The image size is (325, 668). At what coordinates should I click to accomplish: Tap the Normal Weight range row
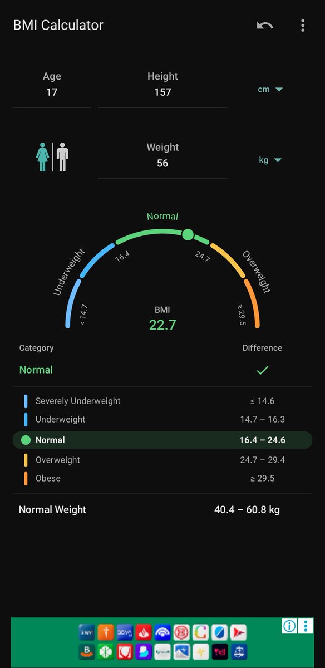point(162,509)
